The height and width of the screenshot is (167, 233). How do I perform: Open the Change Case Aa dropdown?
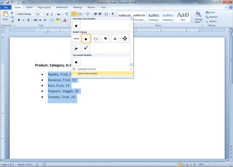tap(59, 14)
